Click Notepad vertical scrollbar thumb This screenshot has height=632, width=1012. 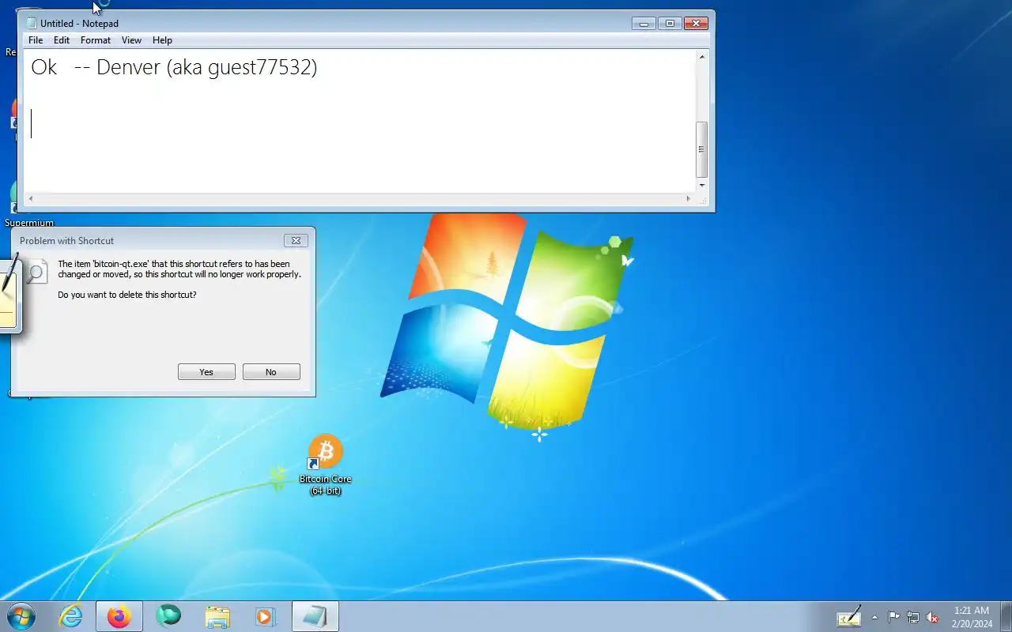[x=701, y=149]
